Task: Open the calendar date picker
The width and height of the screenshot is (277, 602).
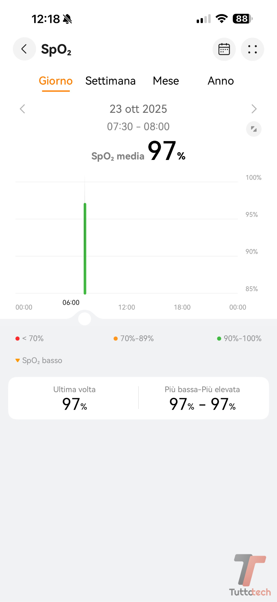Action: [x=224, y=49]
